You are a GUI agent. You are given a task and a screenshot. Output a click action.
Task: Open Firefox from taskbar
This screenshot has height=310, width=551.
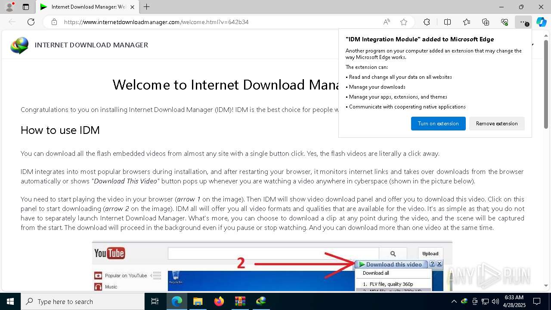click(x=219, y=301)
